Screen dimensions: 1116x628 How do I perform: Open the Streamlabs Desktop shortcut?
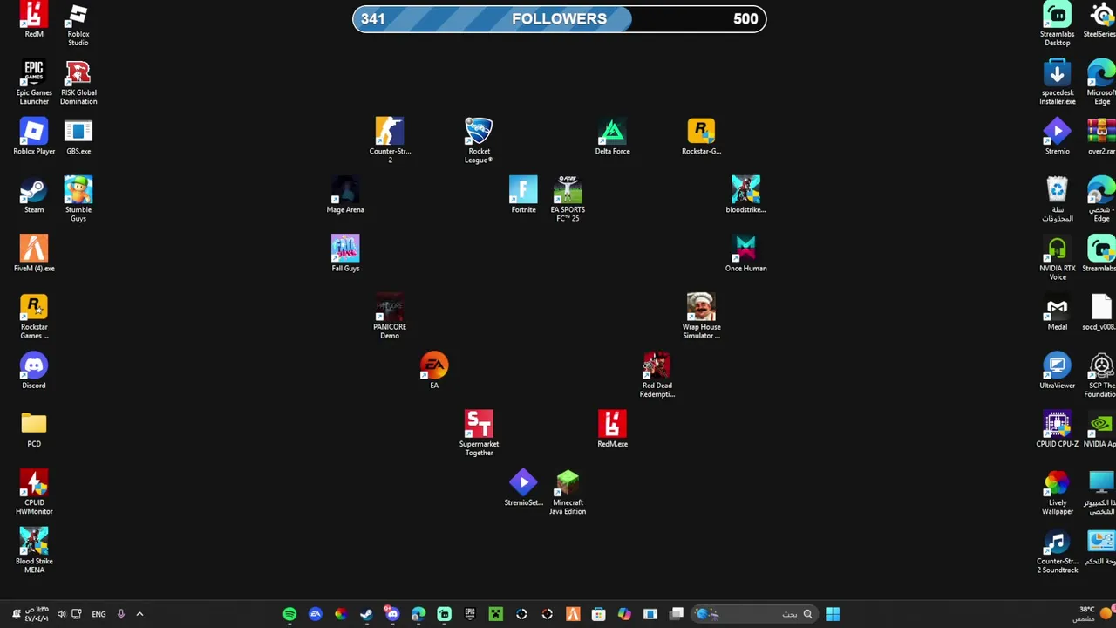pos(1057,24)
